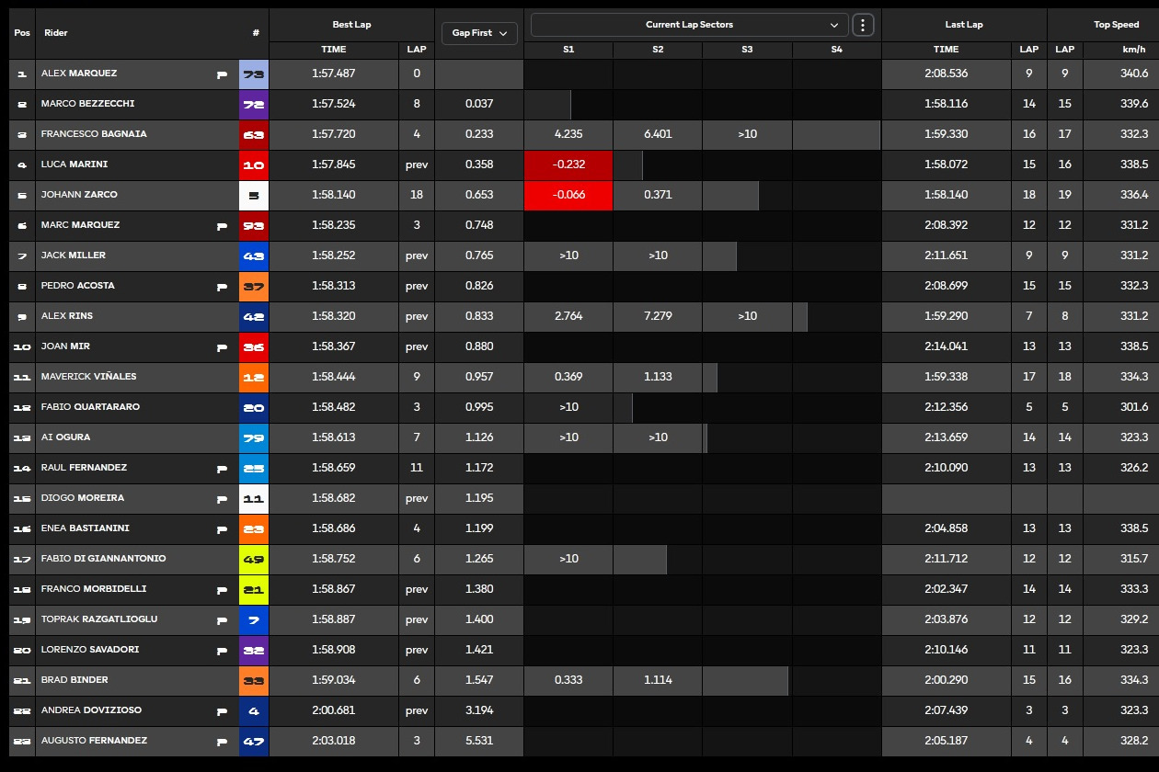The height and width of the screenshot is (772, 1159).
Task: Click Alex Marquez's number 73 badge
Action: (x=254, y=74)
